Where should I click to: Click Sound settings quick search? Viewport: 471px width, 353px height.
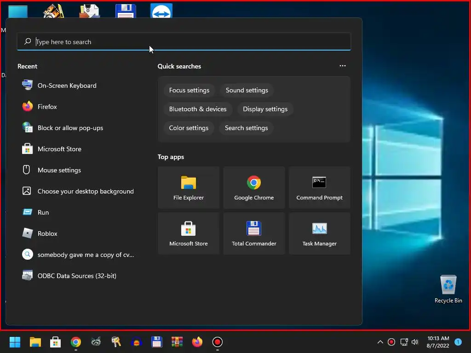[247, 91]
